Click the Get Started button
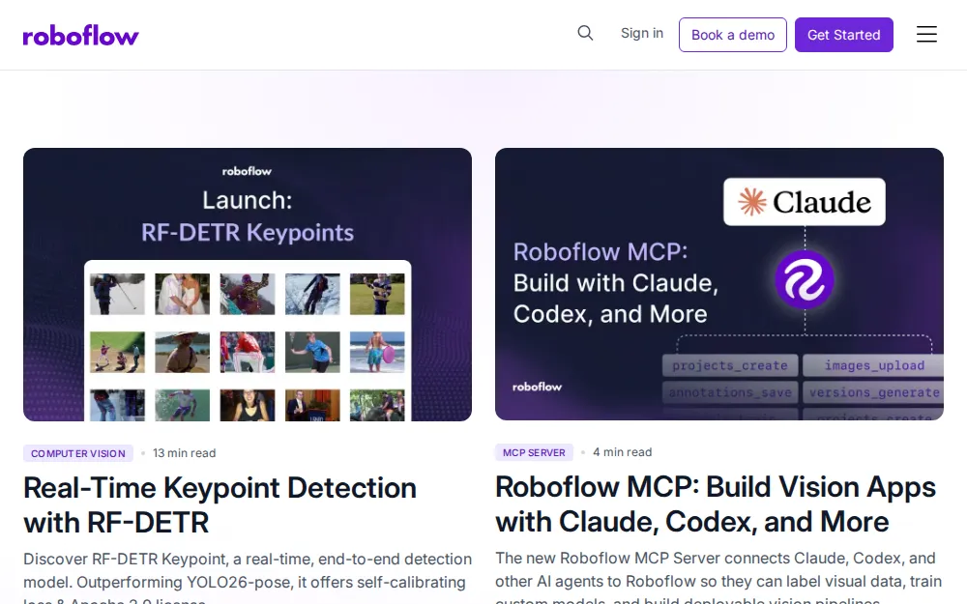The image size is (967, 604). click(843, 35)
